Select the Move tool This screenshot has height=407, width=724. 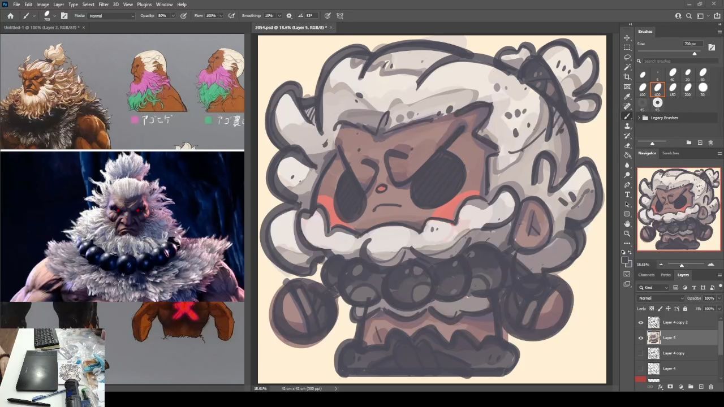pos(627,38)
